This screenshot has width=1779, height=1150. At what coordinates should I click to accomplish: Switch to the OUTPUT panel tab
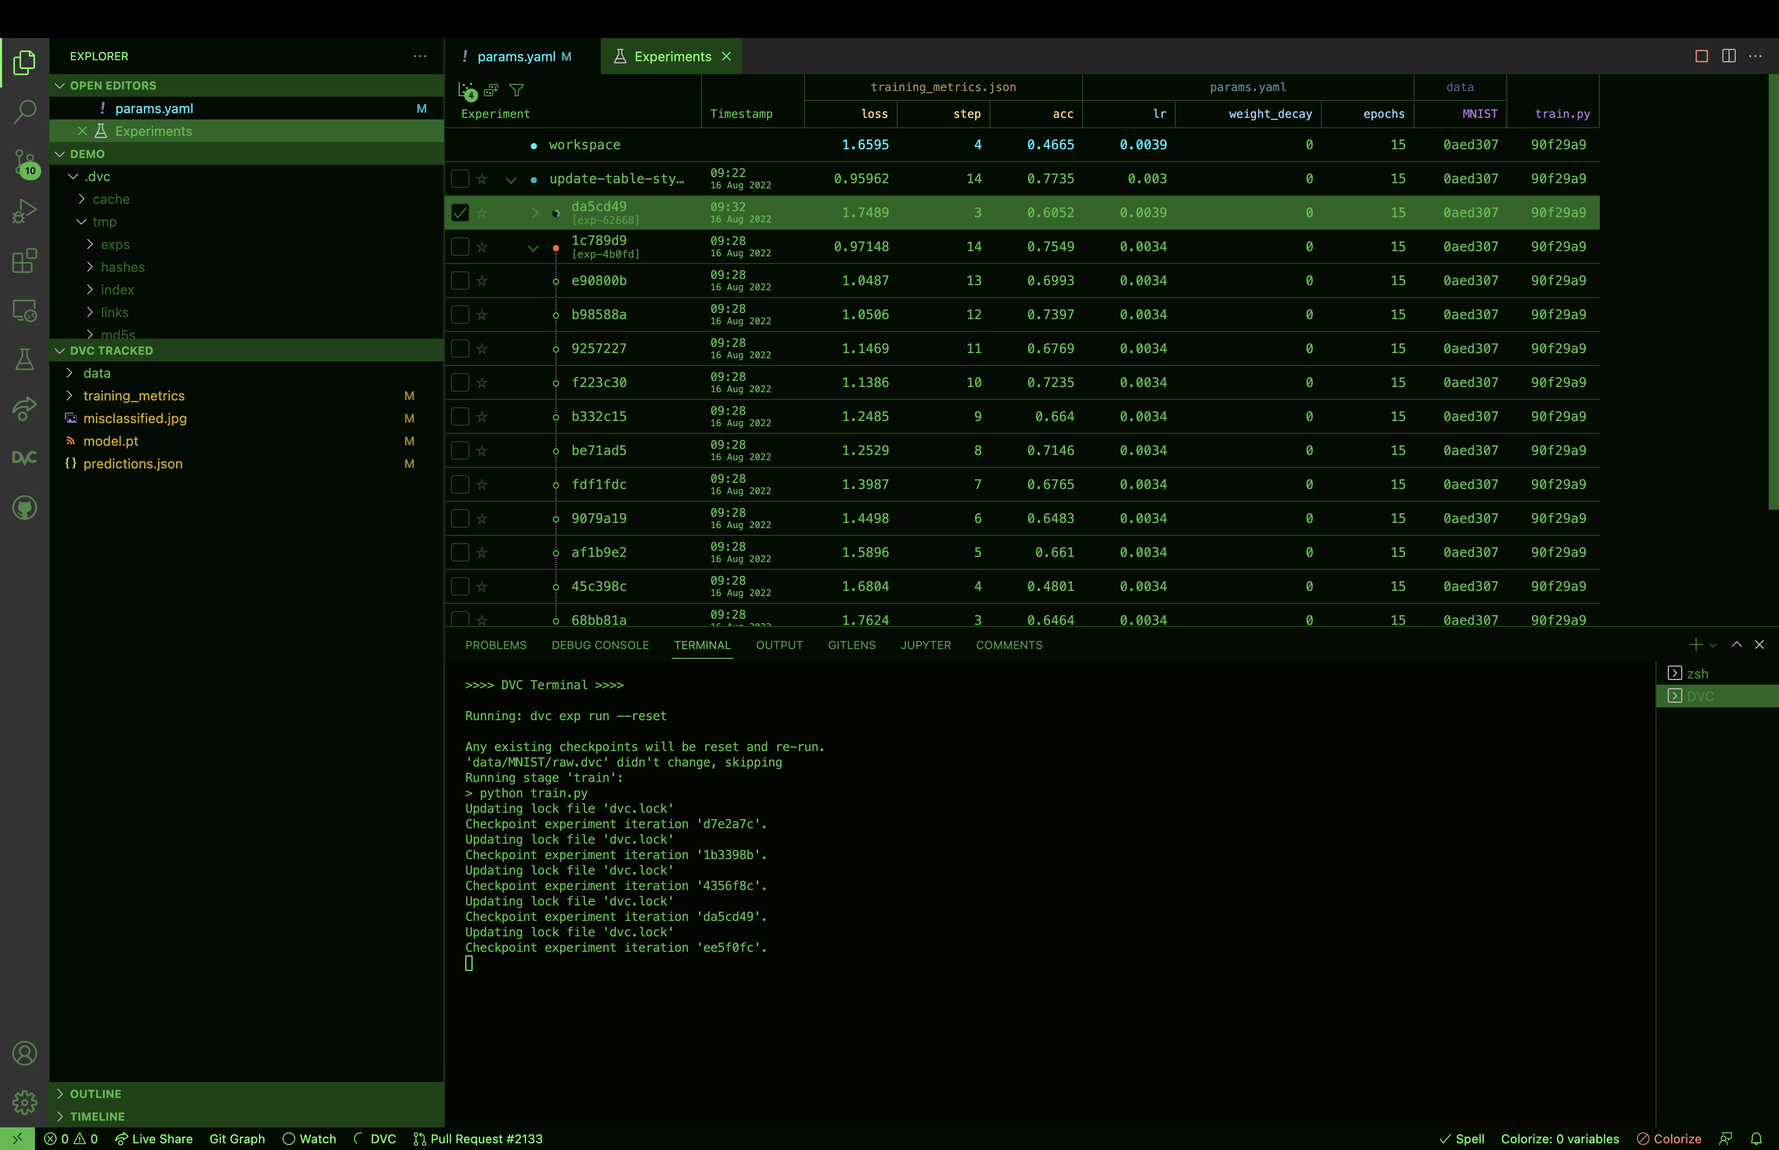click(779, 645)
